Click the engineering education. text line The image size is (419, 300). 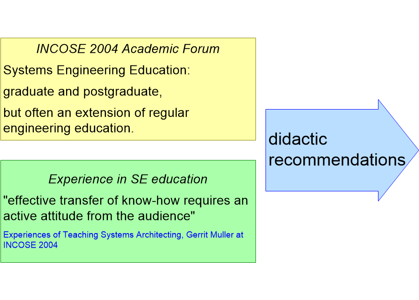click(x=68, y=128)
